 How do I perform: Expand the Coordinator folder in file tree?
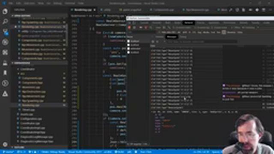coord(27,69)
